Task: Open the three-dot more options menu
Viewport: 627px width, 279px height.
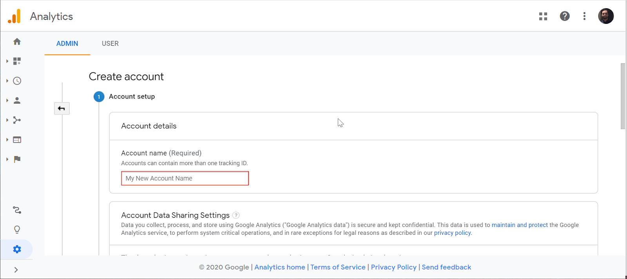Action: point(584,16)
